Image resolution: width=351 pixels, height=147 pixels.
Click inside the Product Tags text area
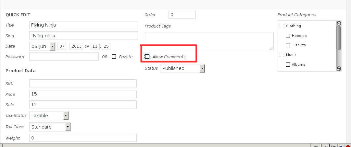pos(209,41)
